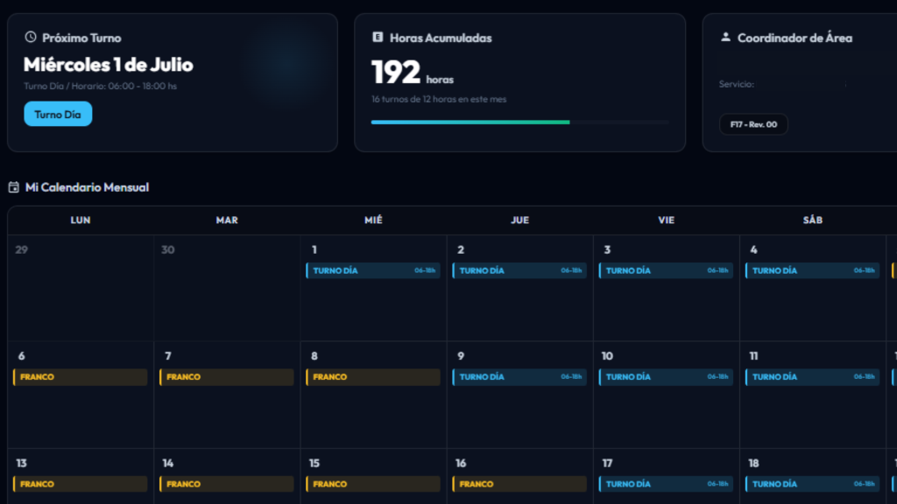Select the Turno Día shift on day 4
Image resolution: width=897 pixels, height=504 pixels.
pos(812,270)
